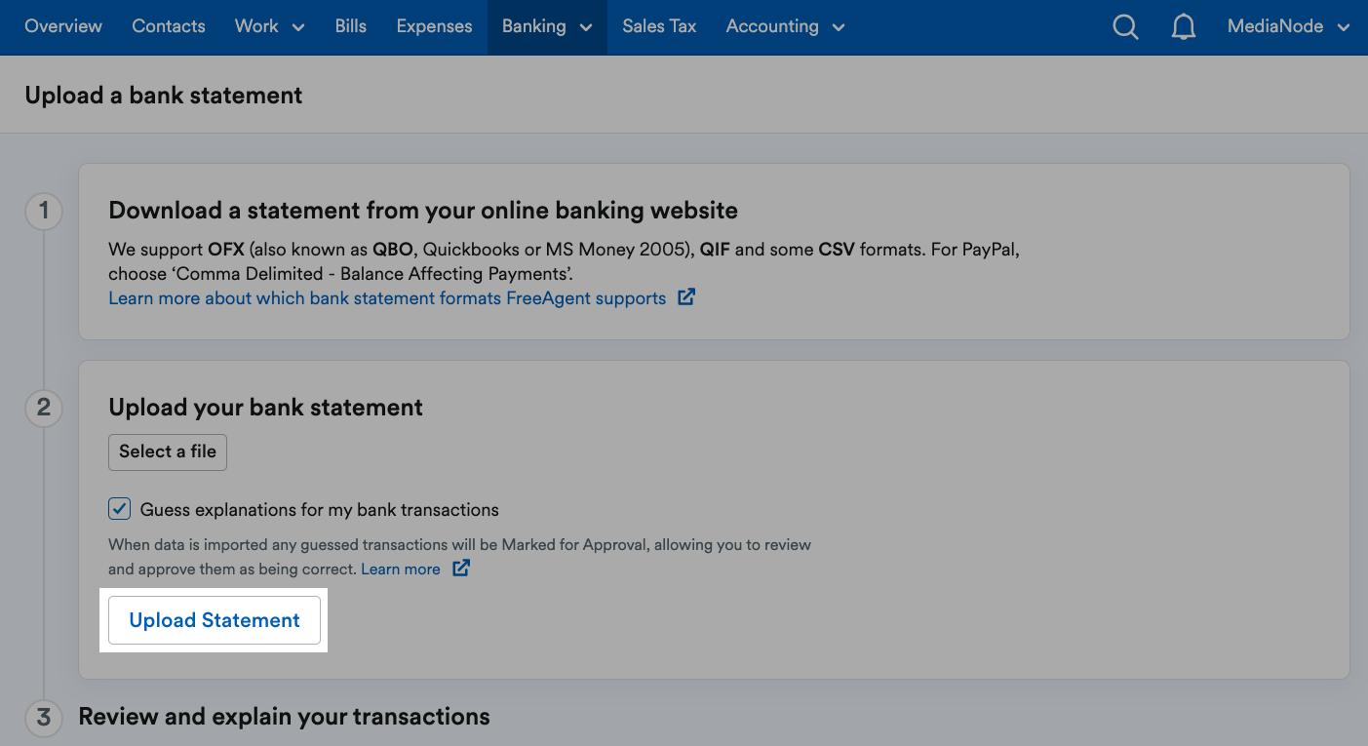
Task: Click the Select a file button
Action: coord(168,452)
